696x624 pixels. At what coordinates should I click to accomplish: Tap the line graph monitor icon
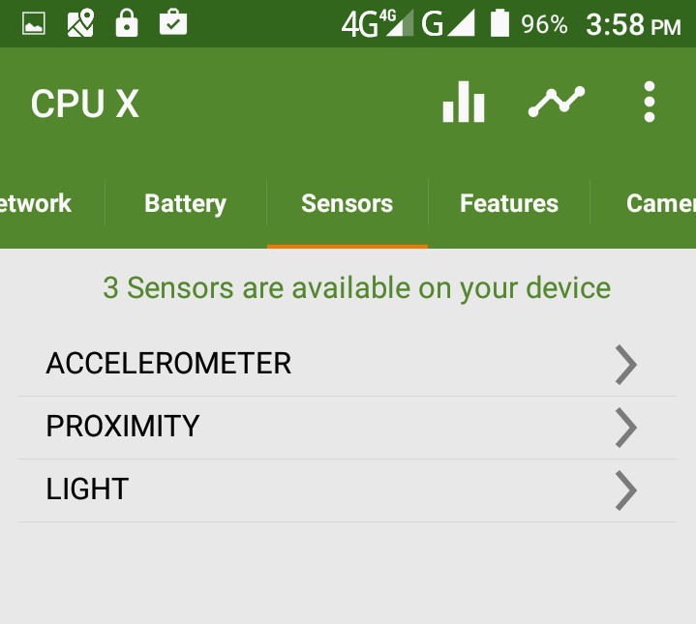(x=557, y=103)
